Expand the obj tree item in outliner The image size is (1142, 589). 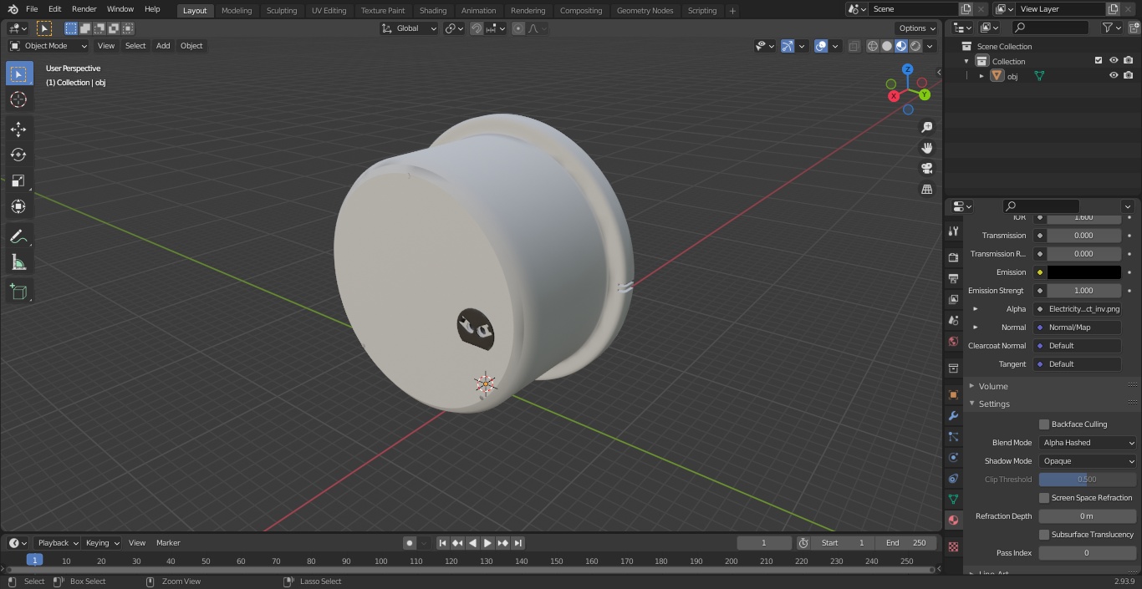click(x=981, y=76)
